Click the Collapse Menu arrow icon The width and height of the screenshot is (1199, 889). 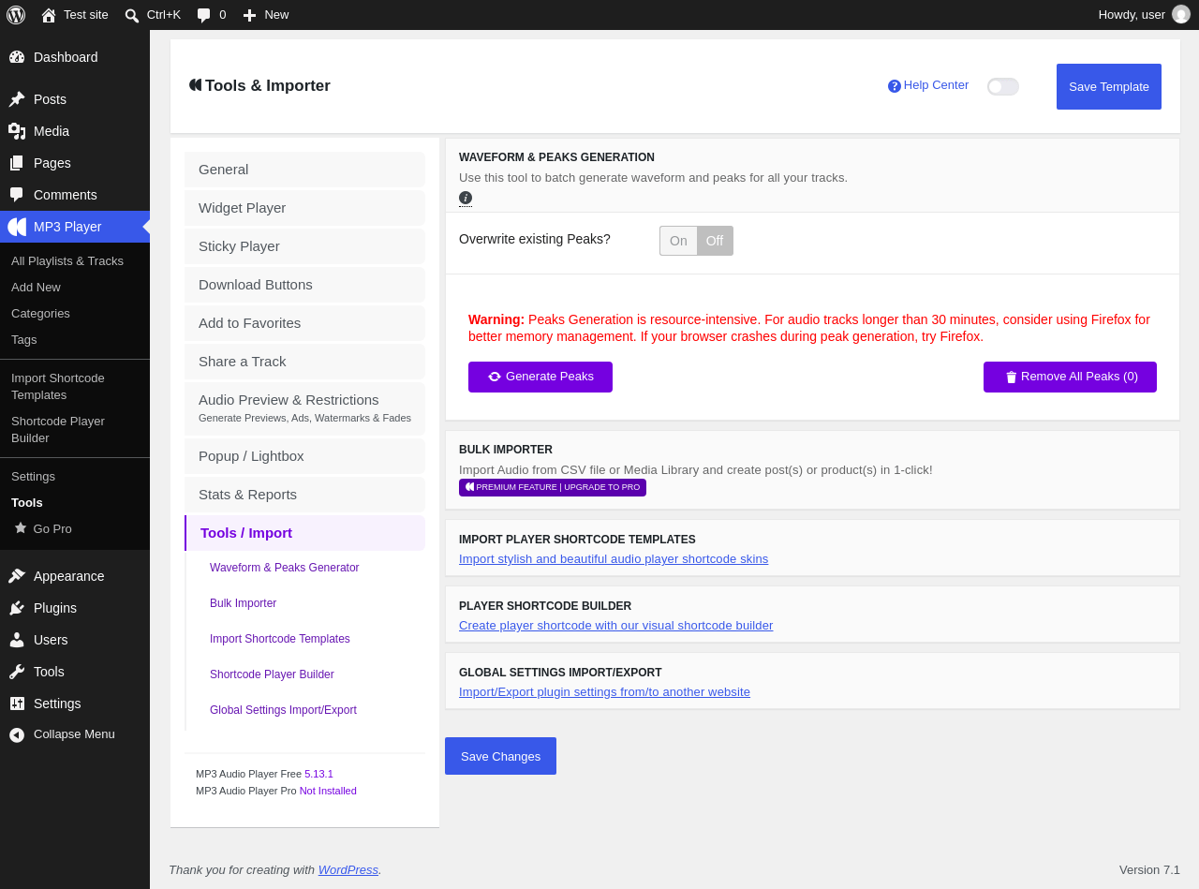(x=17, y=734)
